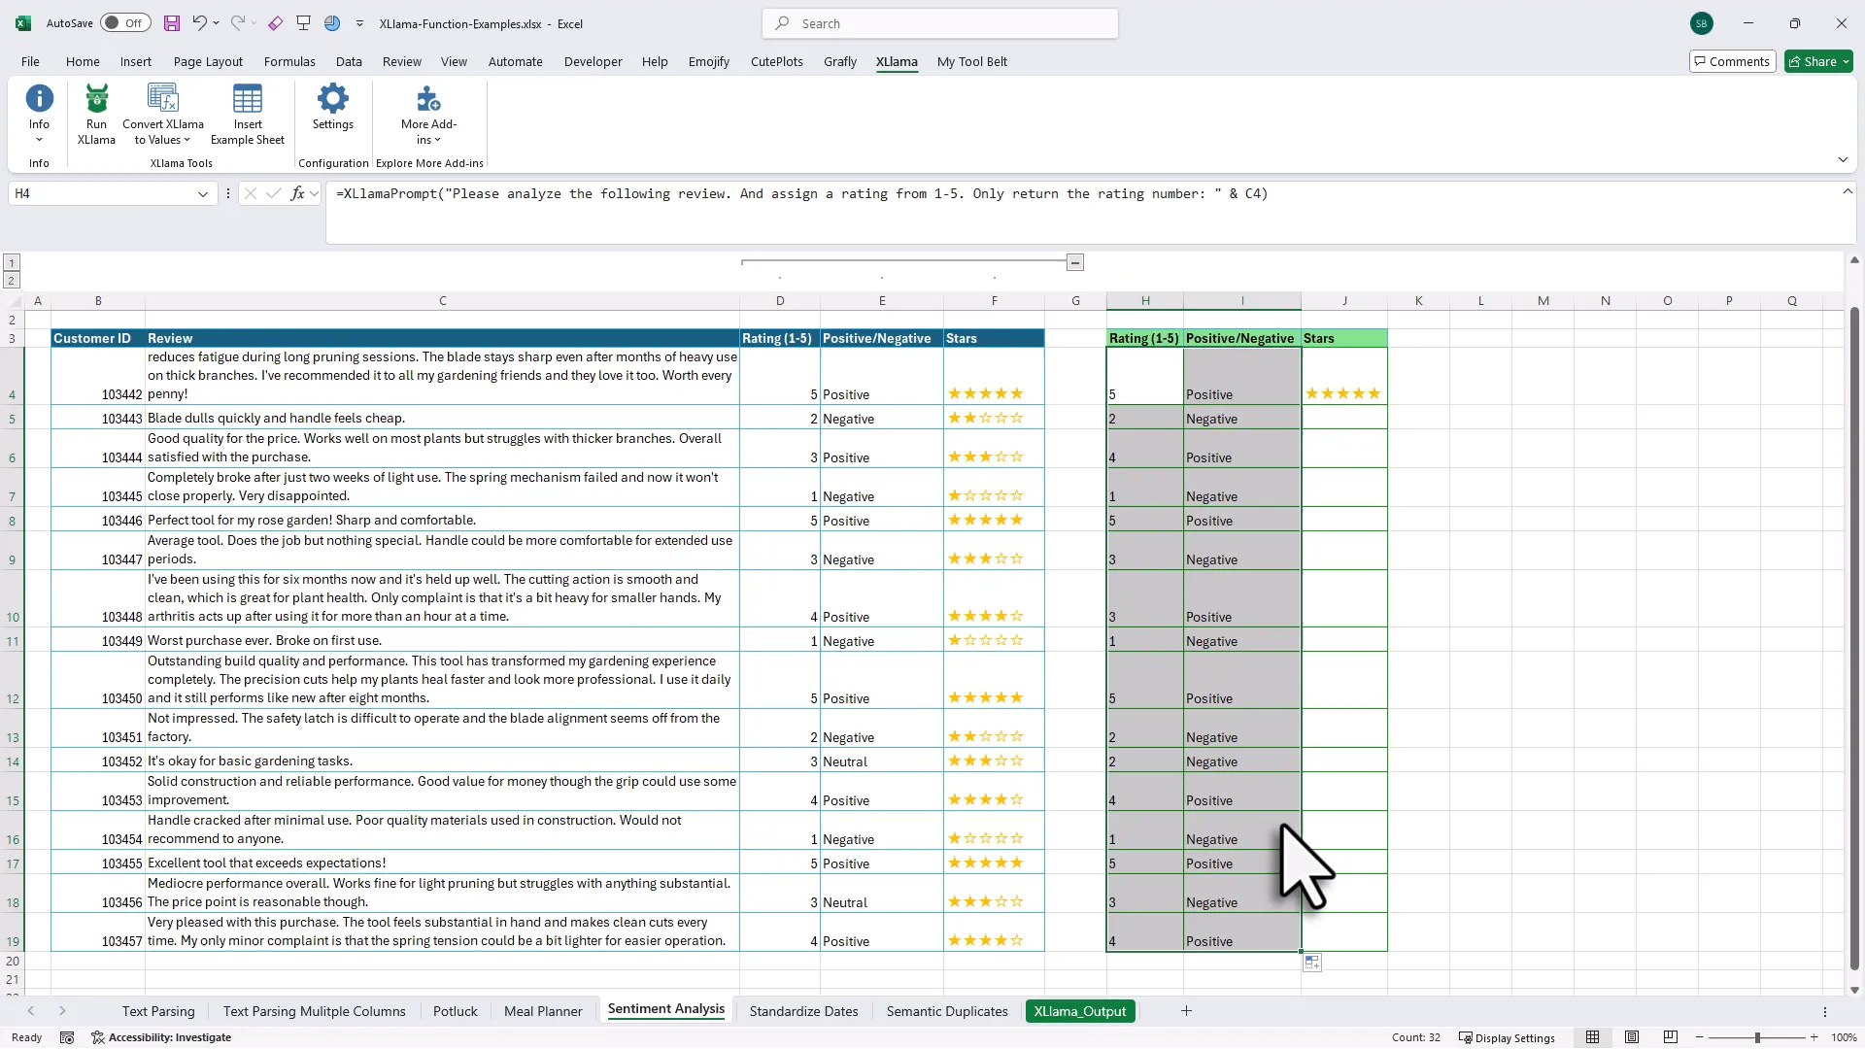Confirm formula with the checkmark button

[x=273, y=193]
